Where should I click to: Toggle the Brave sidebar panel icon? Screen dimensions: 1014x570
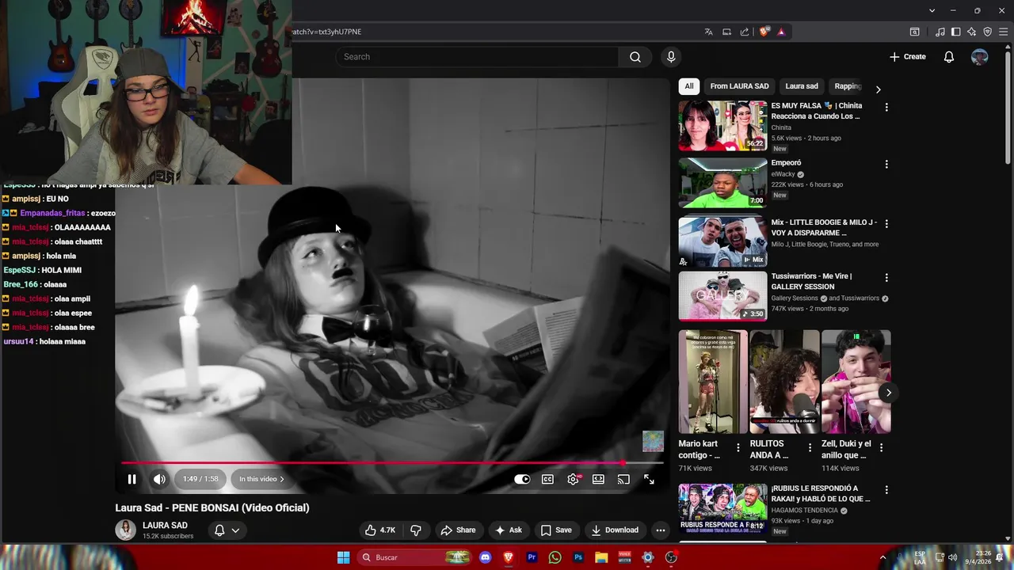pos(956,32)
